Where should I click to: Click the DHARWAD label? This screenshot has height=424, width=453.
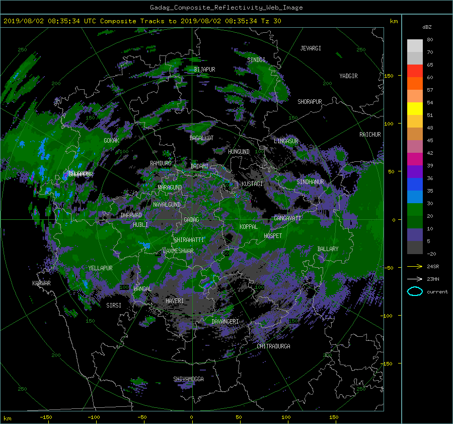(131, 215)
